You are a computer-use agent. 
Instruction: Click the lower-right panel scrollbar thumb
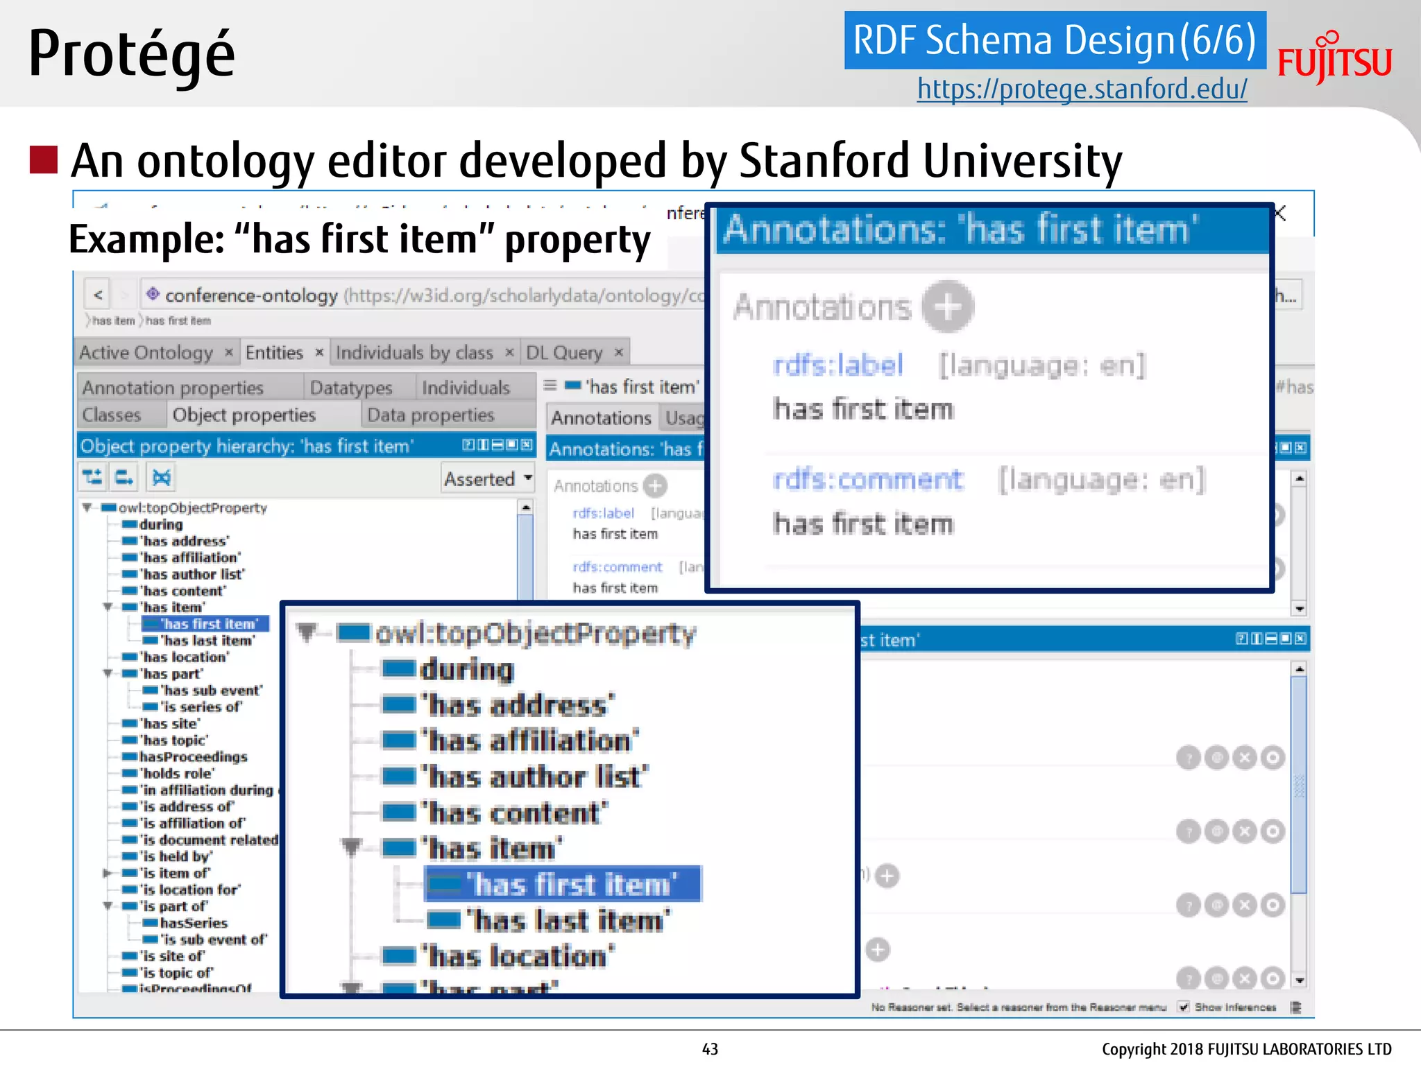1299,785
